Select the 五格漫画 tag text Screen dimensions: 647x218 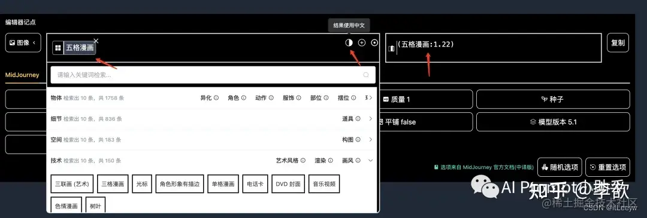(80, 48)
